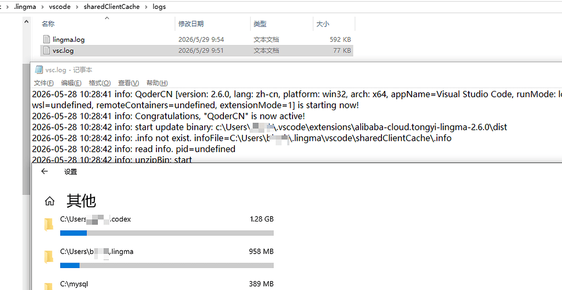Navigate to vscode breadcrumb segment
The width and height of the screenshot is (562, 290).
[x=59, y=7]
